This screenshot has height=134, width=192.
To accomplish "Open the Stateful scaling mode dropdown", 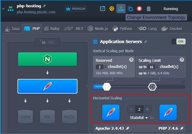I will (x=139, y=117).
